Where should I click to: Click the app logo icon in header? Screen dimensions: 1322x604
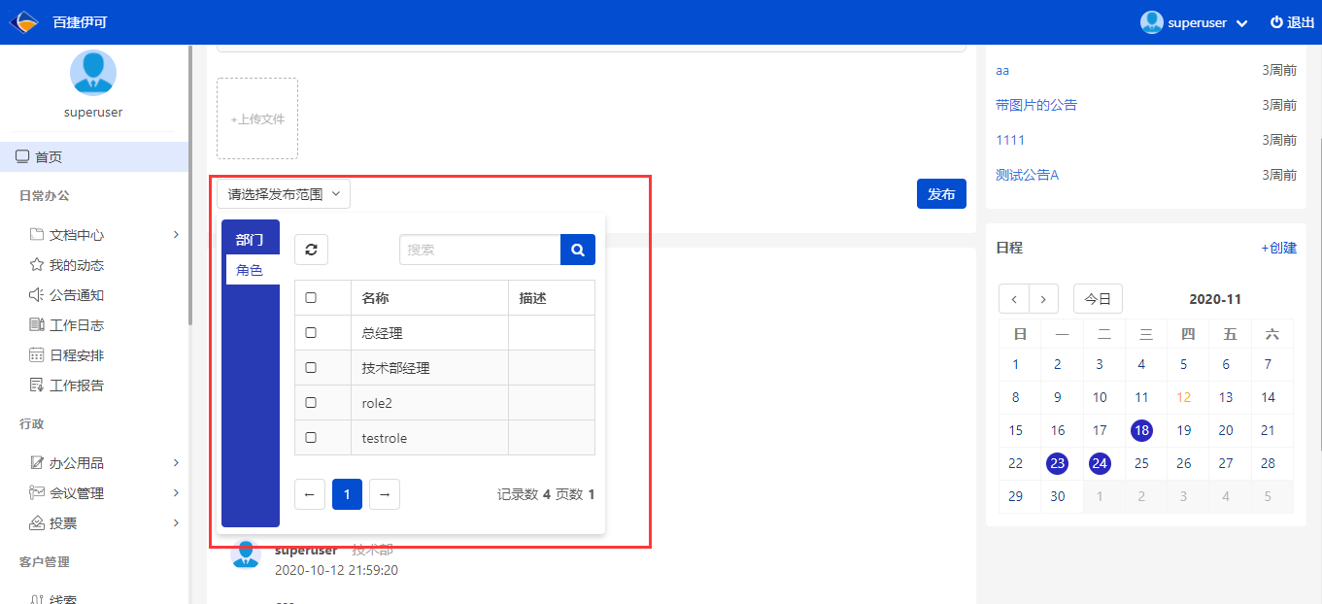[24, 21]
